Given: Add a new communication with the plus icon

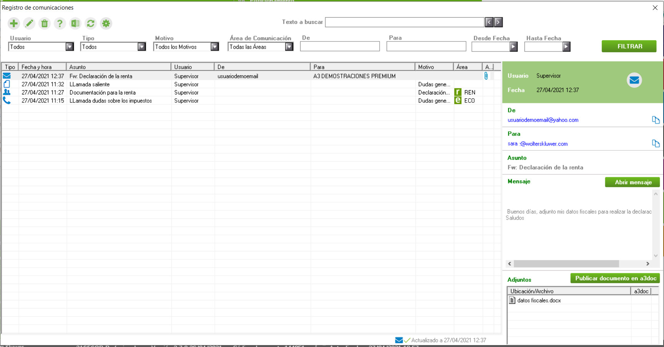Looking at the screenshot, I should (14, 23).
